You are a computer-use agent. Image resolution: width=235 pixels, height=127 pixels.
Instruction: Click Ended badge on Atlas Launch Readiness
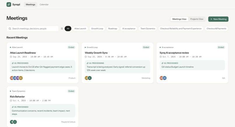[x=71, y=47]
